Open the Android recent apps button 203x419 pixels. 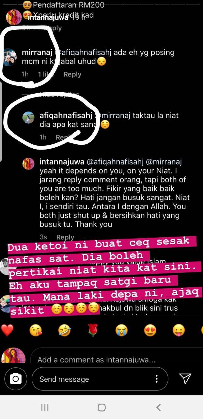click(45, 407)
